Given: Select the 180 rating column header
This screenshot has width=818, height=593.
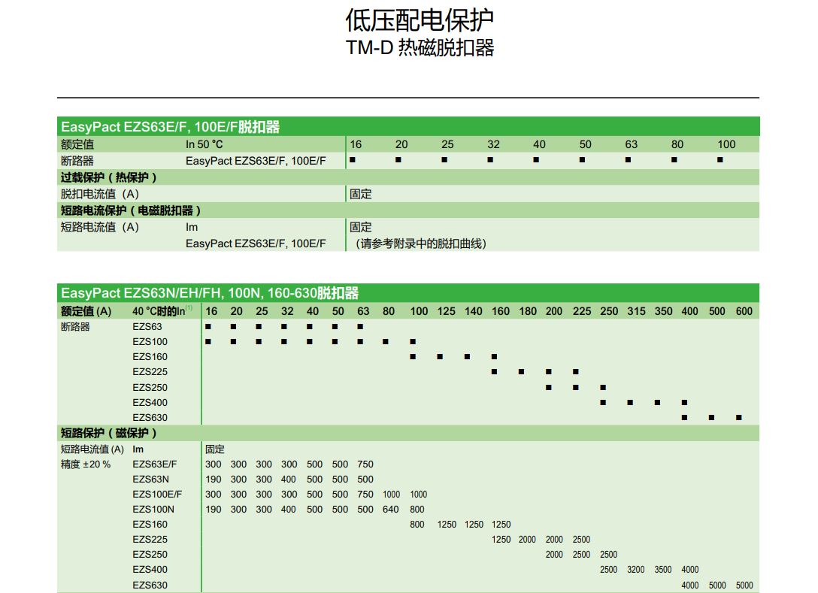Looking at the screenshot, I should (528, 311).
